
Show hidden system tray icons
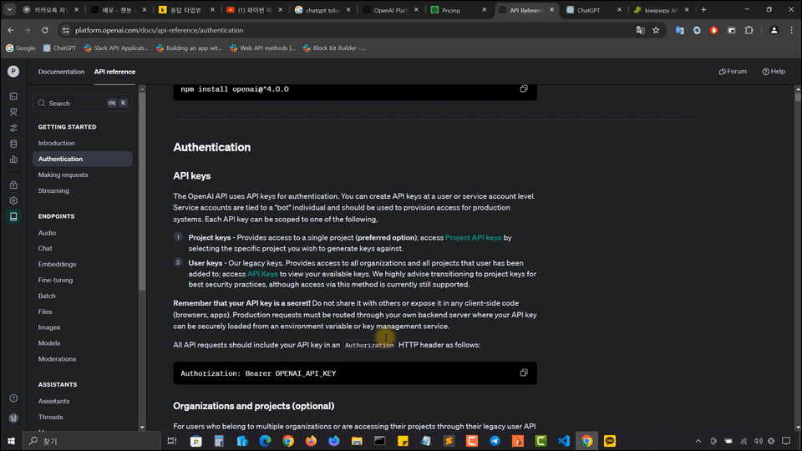pyautogui.click(x=698, y=441)
